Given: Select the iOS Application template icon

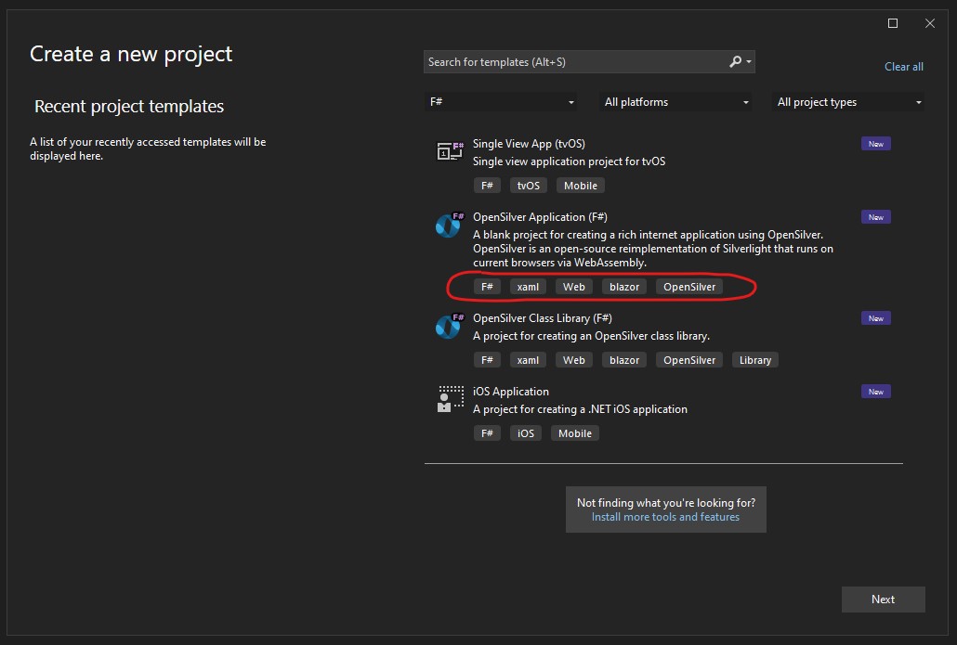Looking at the screenshot, I should tap(449, 398).
